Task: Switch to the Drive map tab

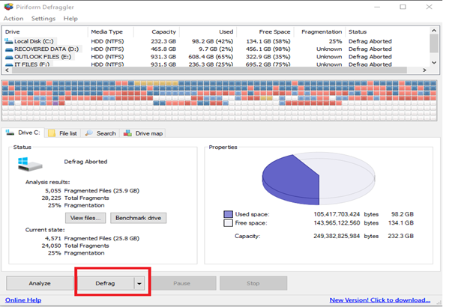Action: tap(143, 133)
